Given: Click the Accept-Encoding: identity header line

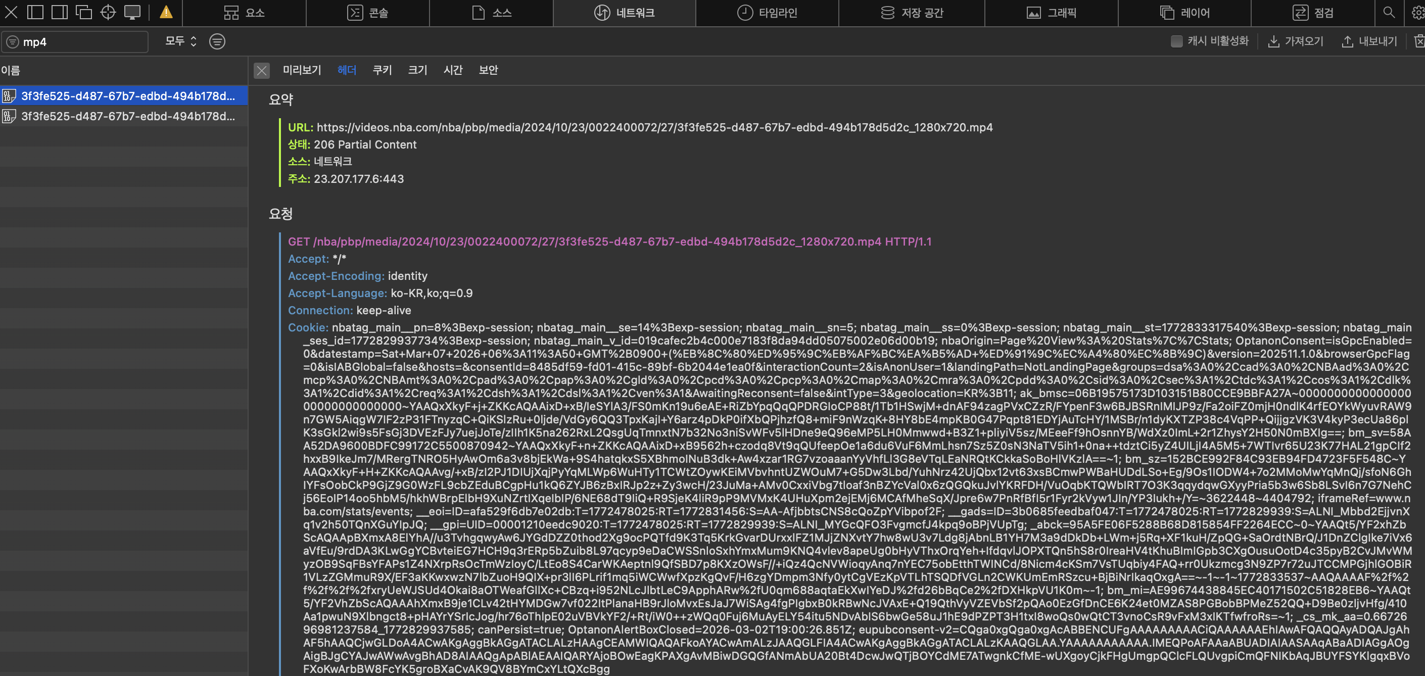Looking at the screenshot, I should [x=357, y=276].
